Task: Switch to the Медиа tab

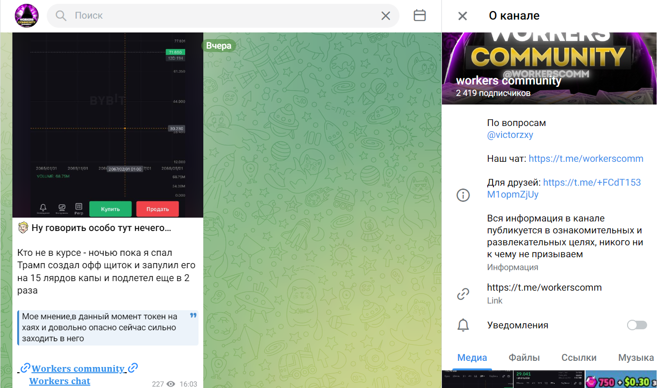Action: 472,357
